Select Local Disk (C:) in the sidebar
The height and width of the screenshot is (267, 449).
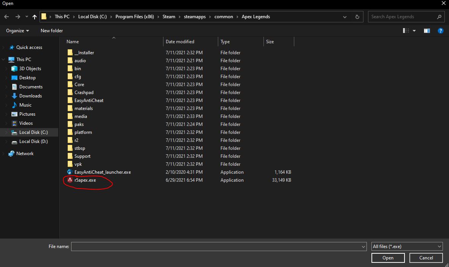point(33,132)
